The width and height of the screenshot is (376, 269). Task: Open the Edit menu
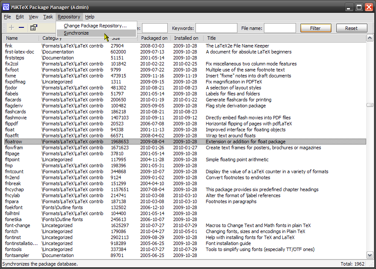[20, 17]
